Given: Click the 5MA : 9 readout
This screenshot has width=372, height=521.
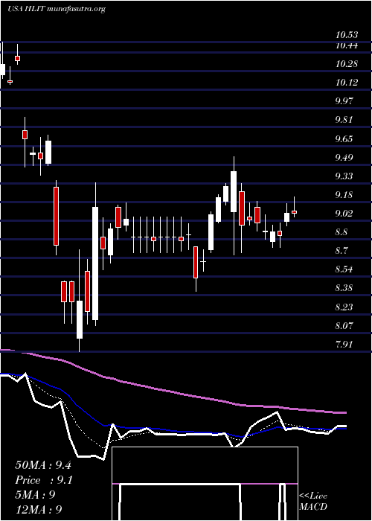Looking at the screenshot, I should point(35,494).
